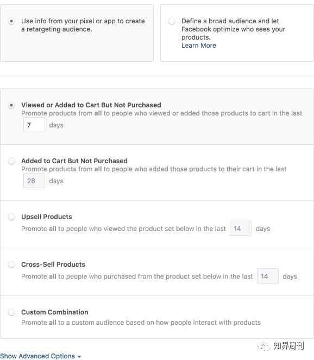Select the Upsell Products radio option
Image resolution: width=314 pixels, height=360 pixels.
point(11,217)
